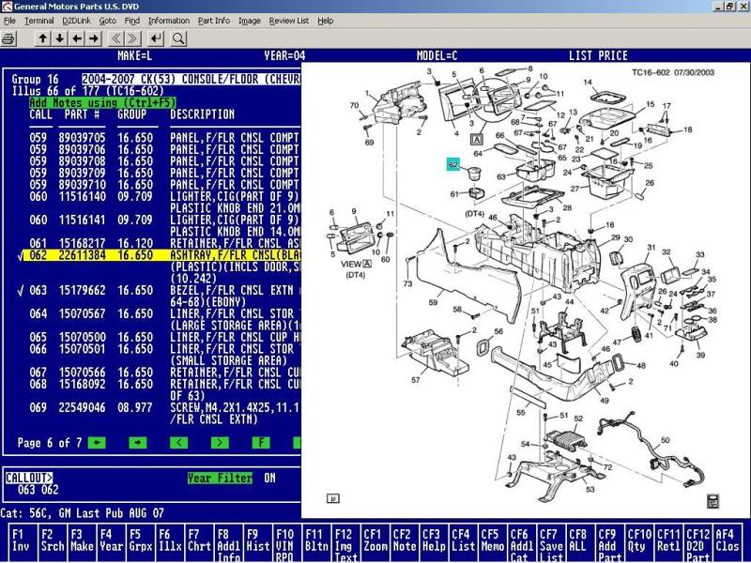Click the calculator icon in illustration corner
This screenshot has height=563, width=751.
(x=713, y=501)
